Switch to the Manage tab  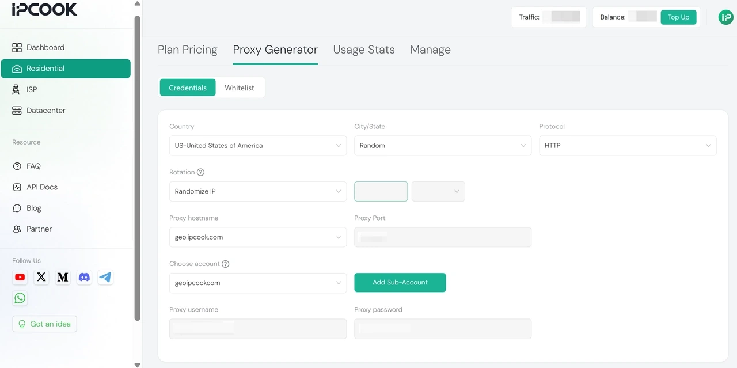click(431, 50)
